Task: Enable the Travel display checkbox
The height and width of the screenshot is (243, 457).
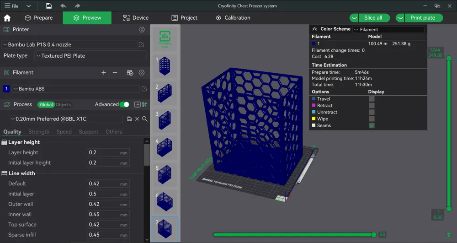Action: click(372, 98)
